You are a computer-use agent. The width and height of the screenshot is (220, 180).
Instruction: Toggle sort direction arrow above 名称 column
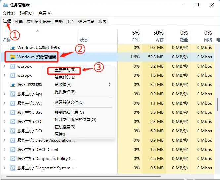(38, 31)
